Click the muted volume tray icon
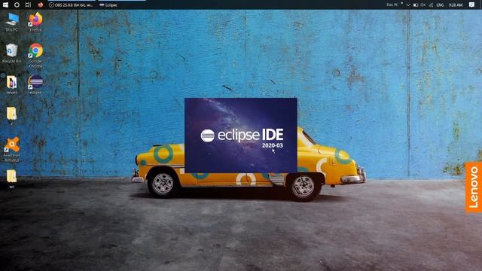This screenshot has height=271, width=482. pos(423,5)
